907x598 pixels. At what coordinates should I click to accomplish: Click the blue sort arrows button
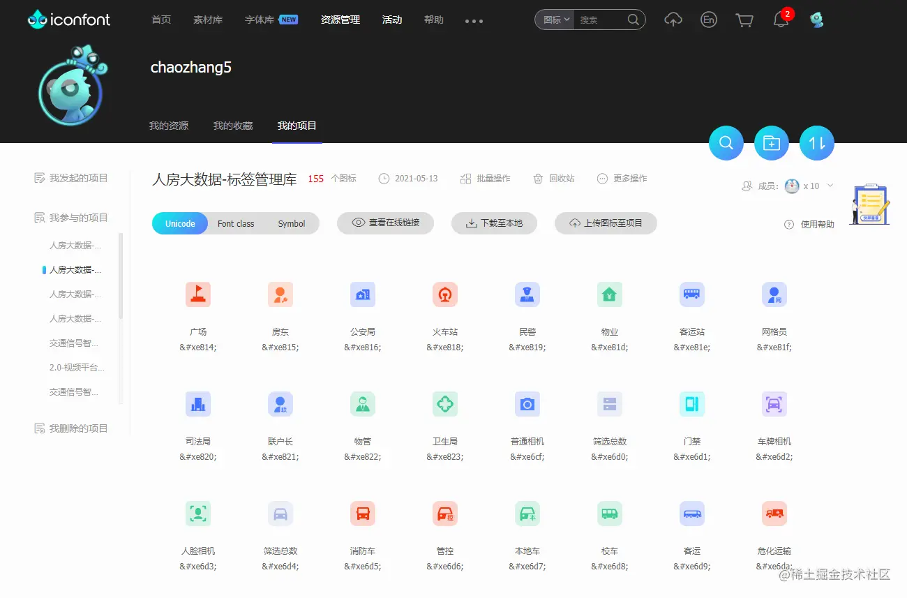816,143
